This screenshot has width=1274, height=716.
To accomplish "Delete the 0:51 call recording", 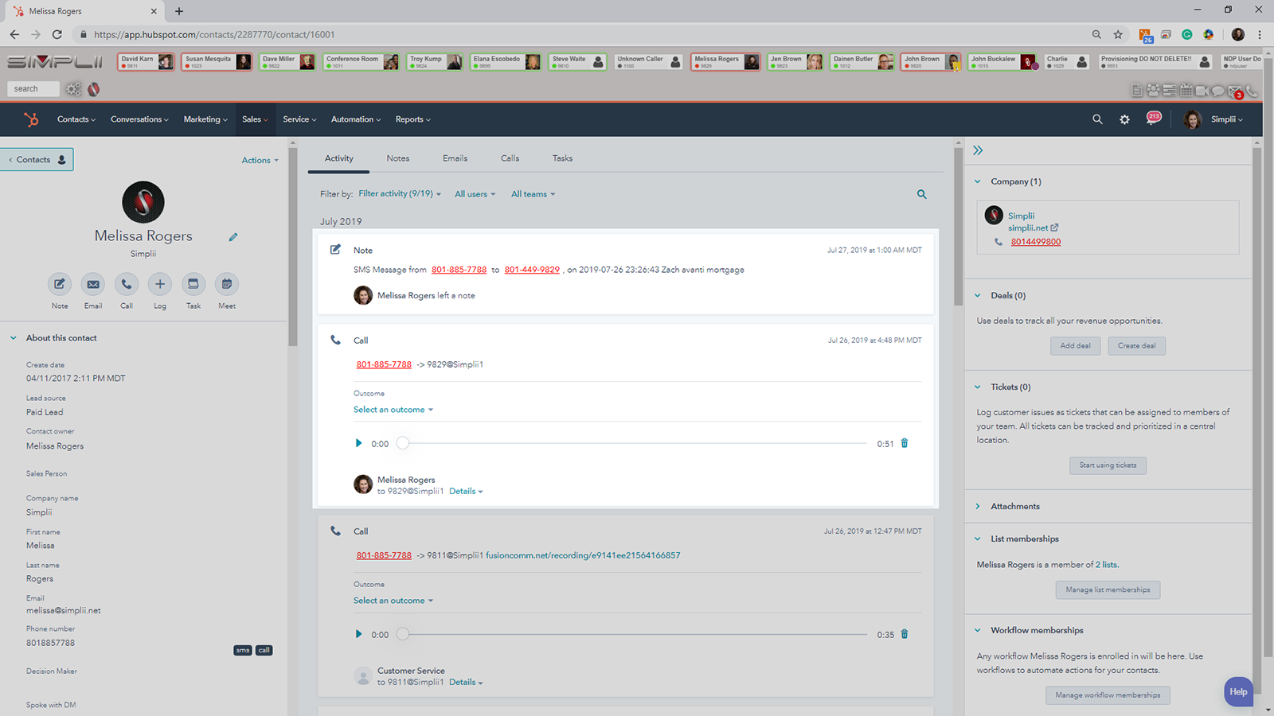I will (905, 443).
